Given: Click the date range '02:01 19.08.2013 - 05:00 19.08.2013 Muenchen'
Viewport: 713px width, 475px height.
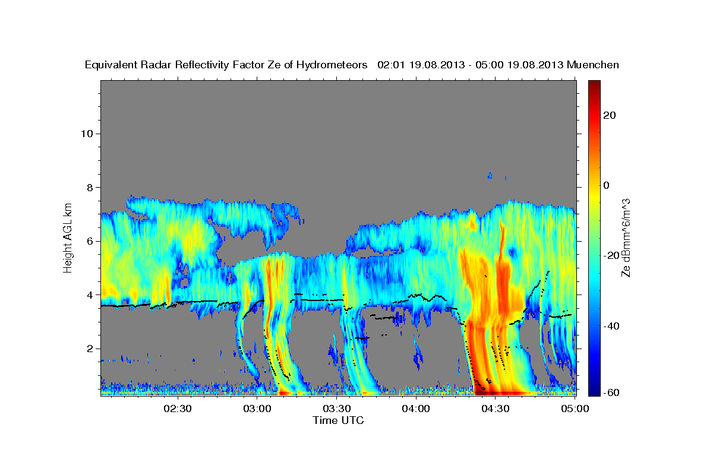Looking at the screenshot, I should pyautogui.click(x=498, y=65).
